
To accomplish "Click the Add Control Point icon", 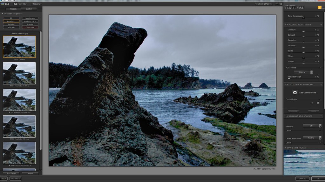I will [295, 92].
